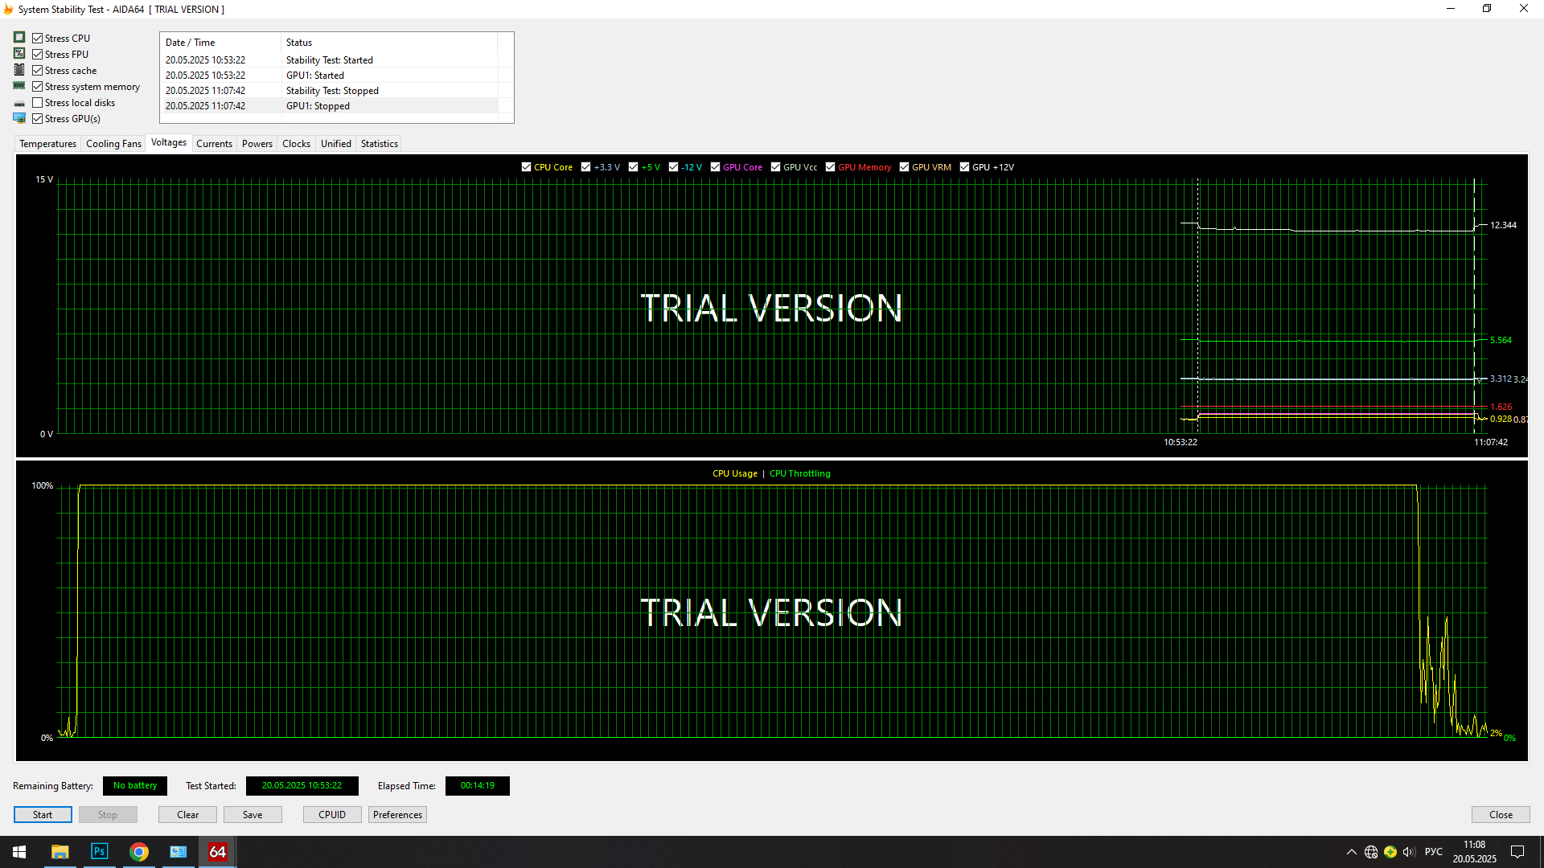Screen dimensions: 1544x868
Task: Select 'Stability Test: Stopped' log row
Action: pos(330,91)
